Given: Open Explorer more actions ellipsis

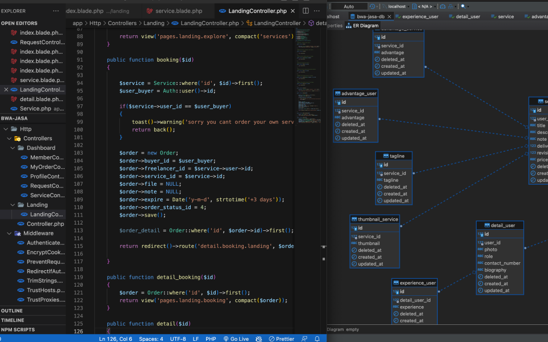Looking at the screenshot, I should pyautogui.click(x=55, y=11).
